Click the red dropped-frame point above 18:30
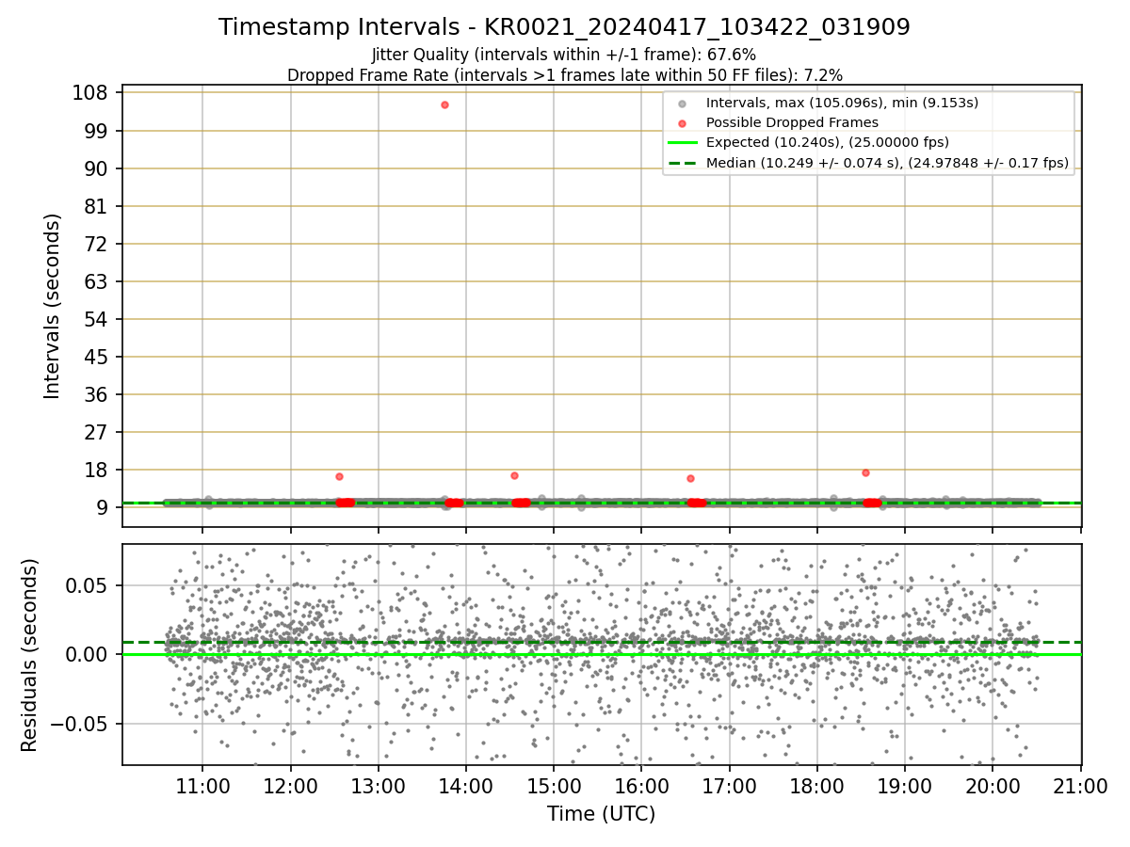The image size is (1130, 847). coord(865,472)
